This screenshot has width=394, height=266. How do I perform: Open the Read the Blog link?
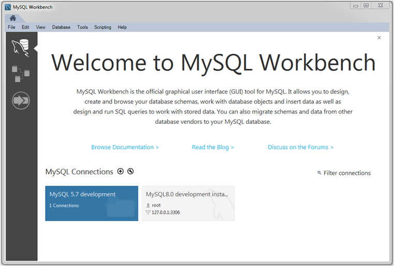[213, 147]
